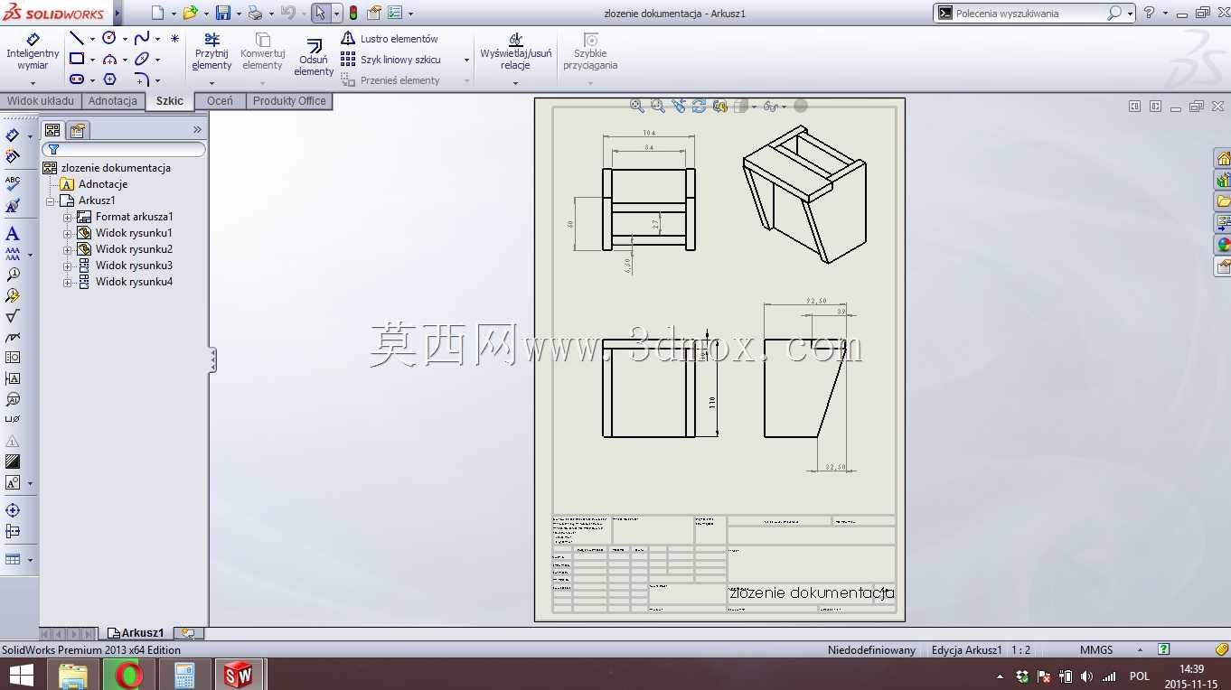1231x690 pixels.
Task: Expand the Format arkusza1 tree node
Action: [x=67, y=217]
